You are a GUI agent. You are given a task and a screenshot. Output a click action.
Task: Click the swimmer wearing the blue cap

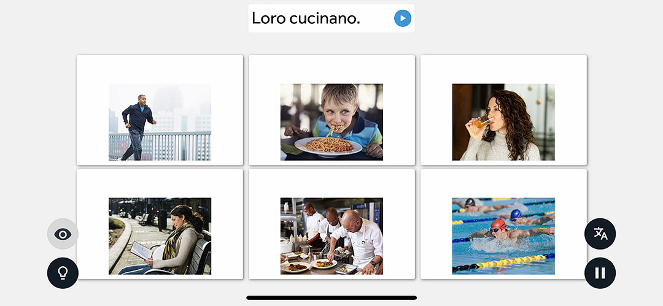coord(524,217)
